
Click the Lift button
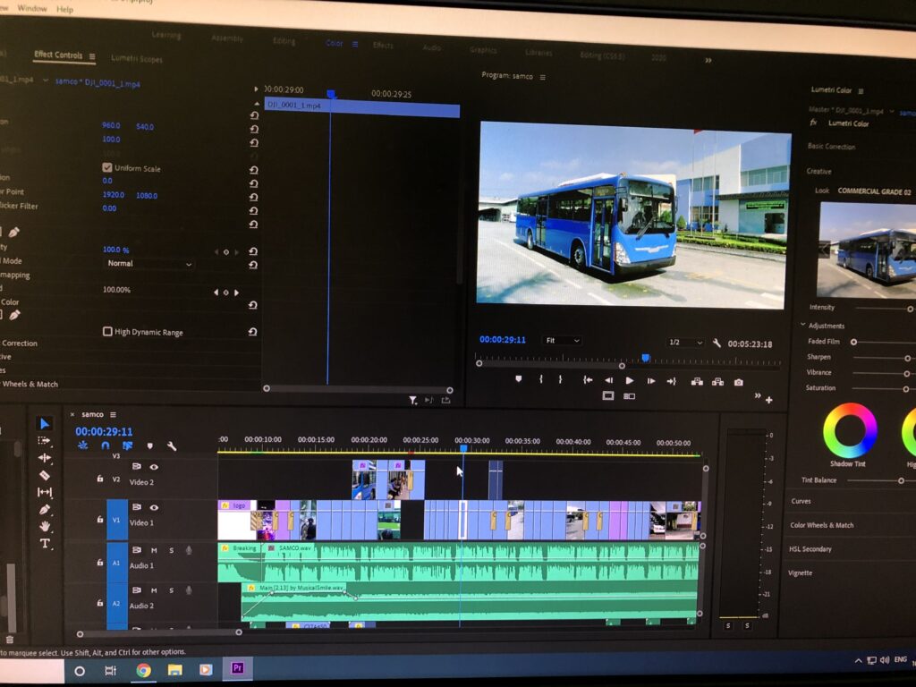(697, 381)
